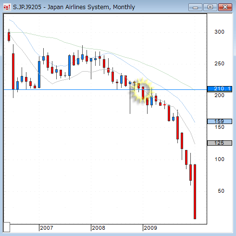
Task: Click the light blue 159 price label
Action: tap(220, 121)
